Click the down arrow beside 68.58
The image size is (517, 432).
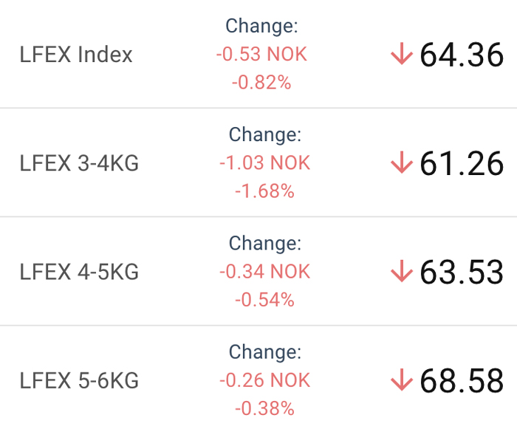402,380
